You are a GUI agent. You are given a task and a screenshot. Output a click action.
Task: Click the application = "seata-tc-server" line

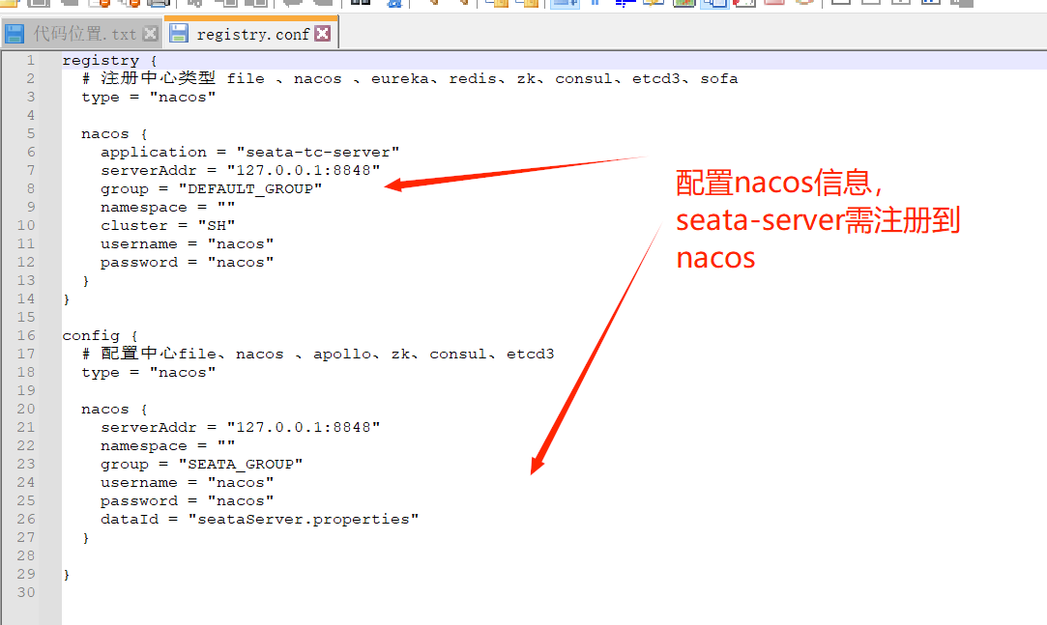249,152
